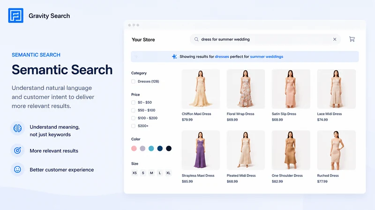Clear the search query with X

coord(335,39)
